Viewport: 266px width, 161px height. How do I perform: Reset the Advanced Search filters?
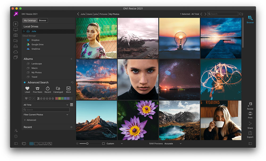[x=72, y=82]
